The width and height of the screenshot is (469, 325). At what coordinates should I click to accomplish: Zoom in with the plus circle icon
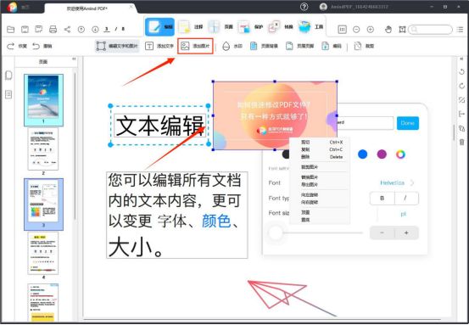click(371, 30)
